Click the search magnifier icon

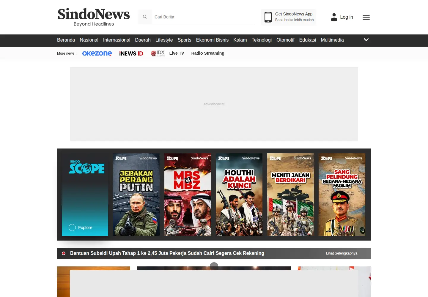coord(145,17)
